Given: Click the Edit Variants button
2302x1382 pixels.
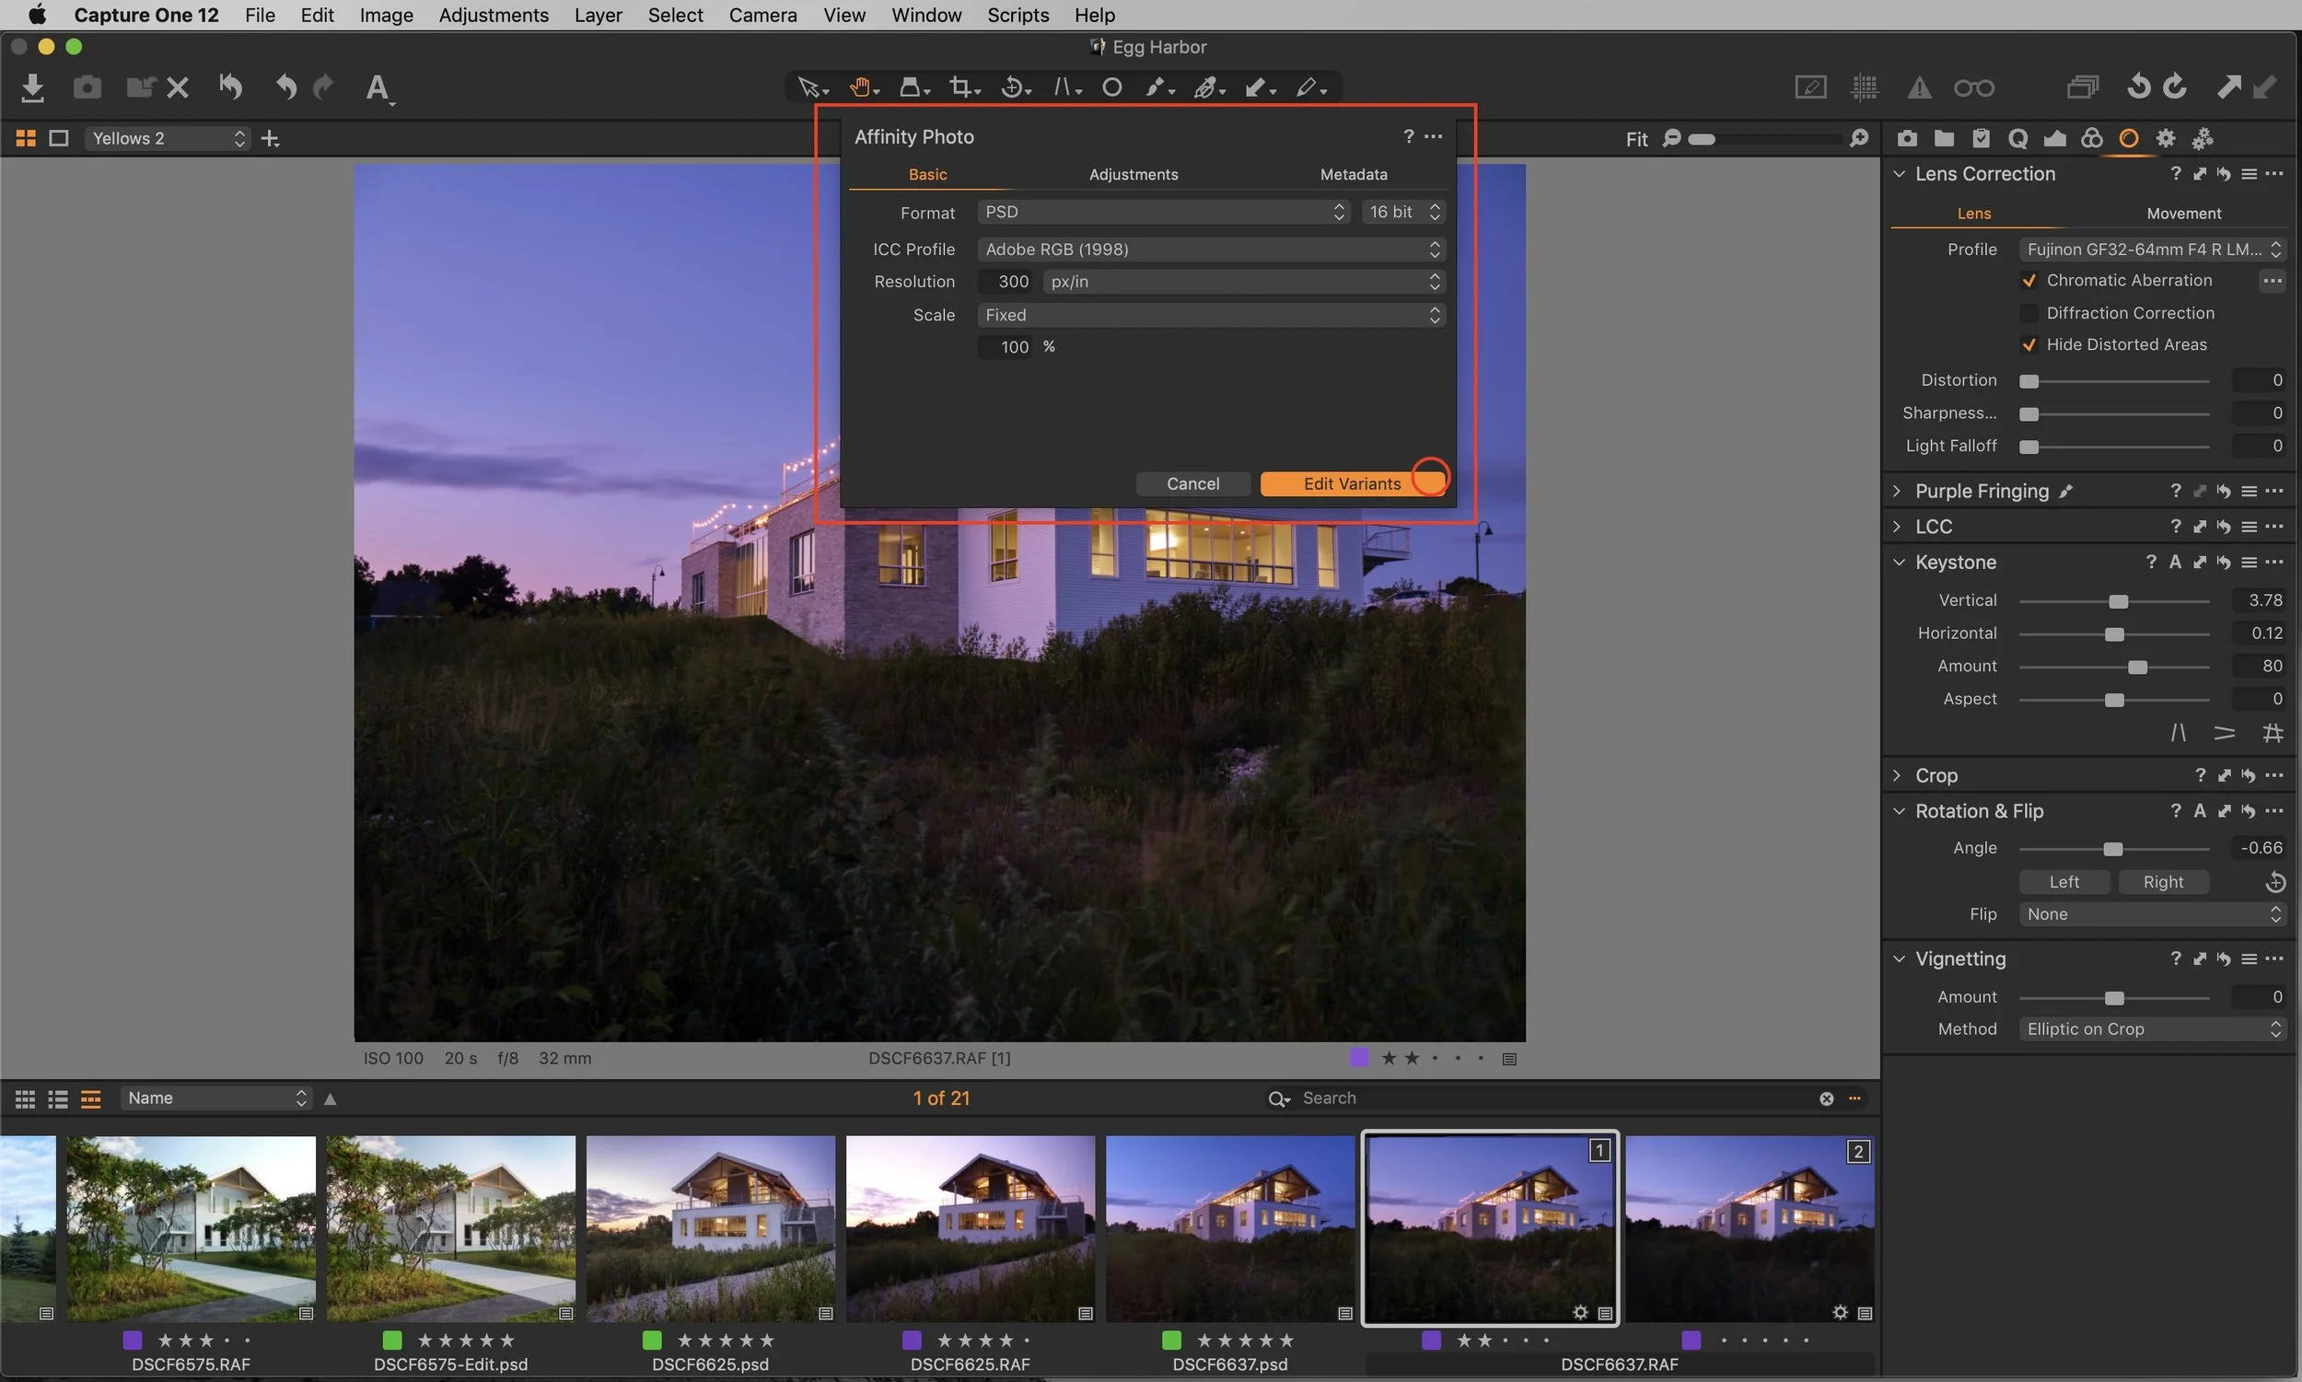Looking at the screenshot, I should [1352, 483].
